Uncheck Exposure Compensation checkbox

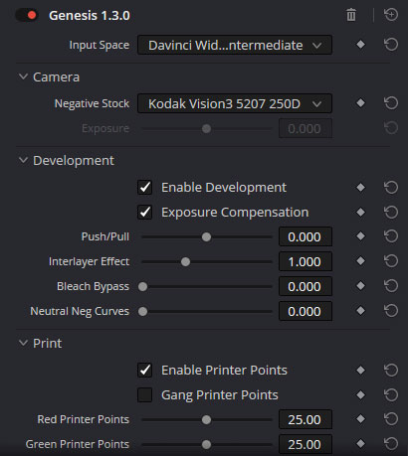pyautogui.click(x=144, y=213)
